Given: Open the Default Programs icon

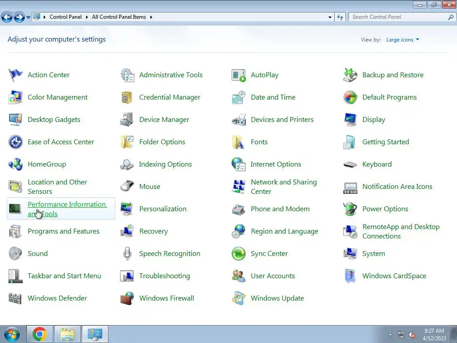Looking at the screenshot, I should click(350, 97).
